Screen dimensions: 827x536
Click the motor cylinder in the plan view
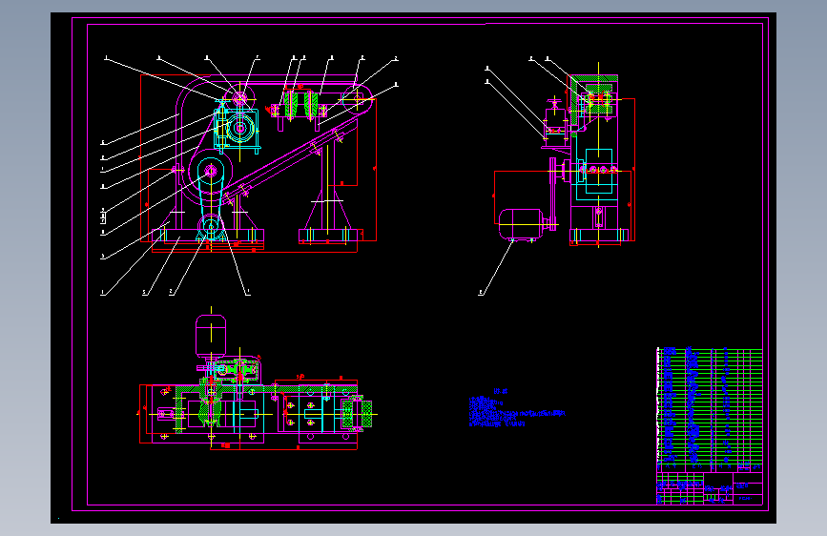(x=211, y=336)
